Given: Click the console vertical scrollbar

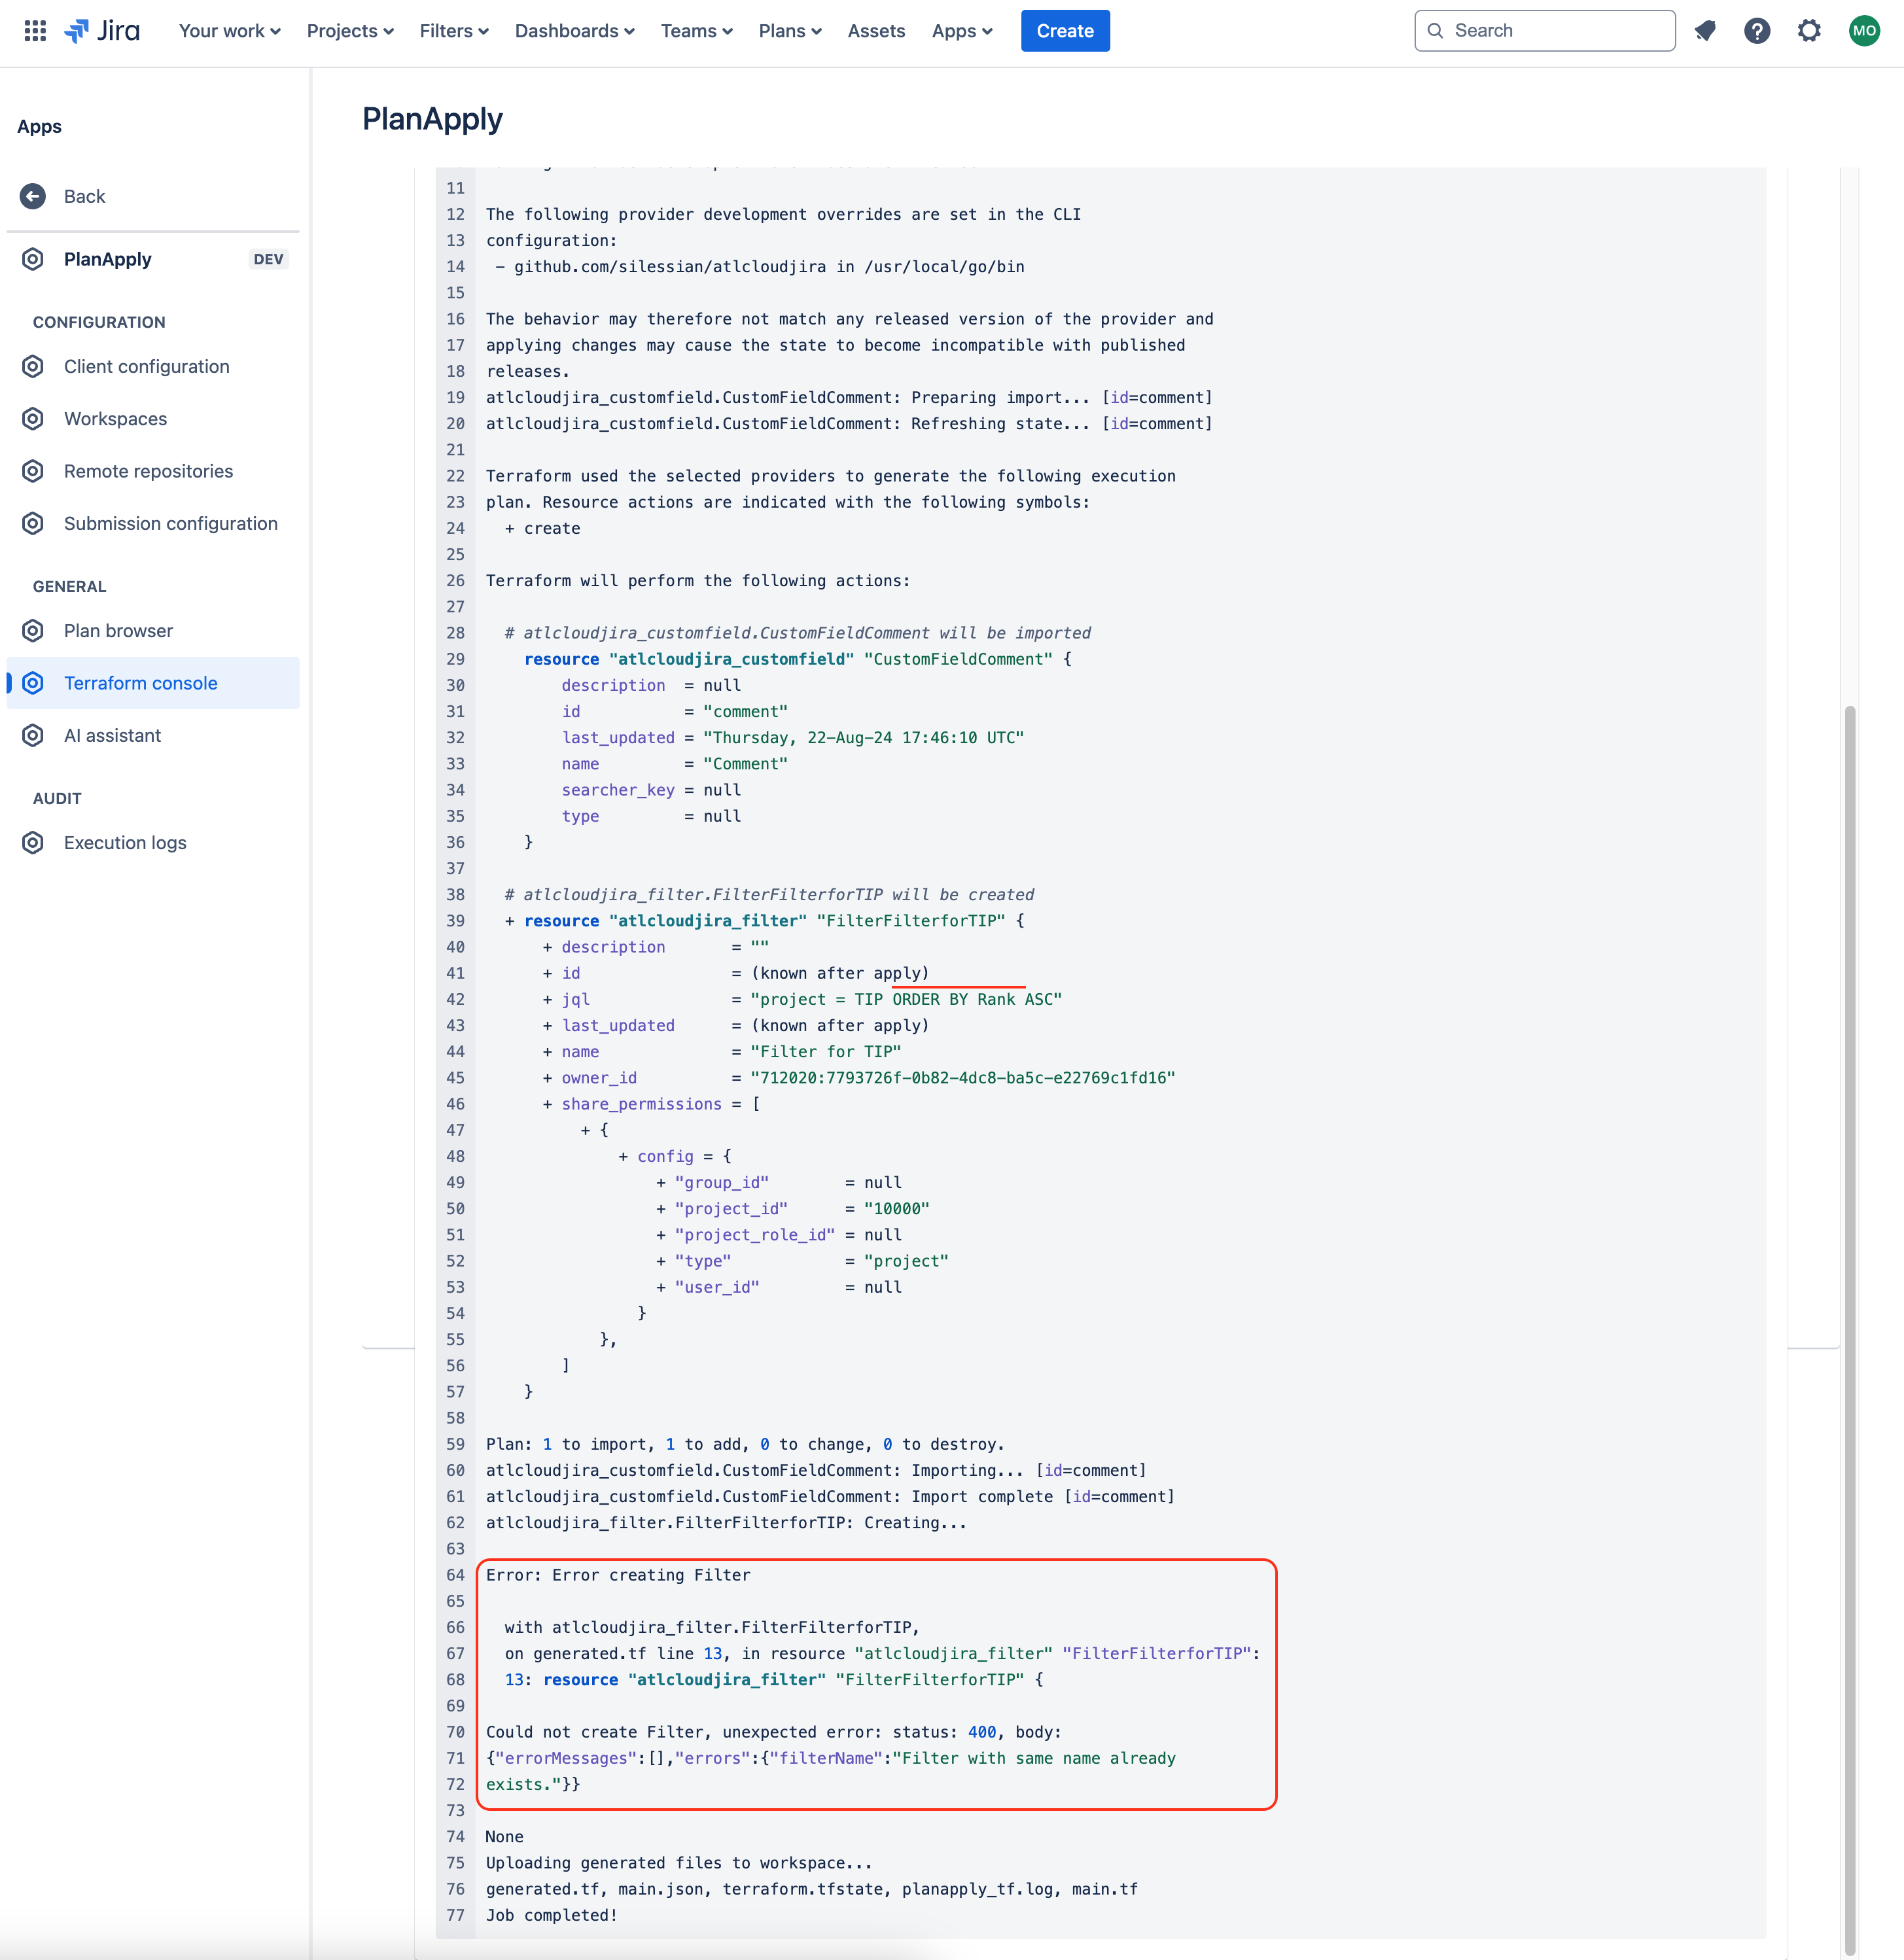Looking at the screenshot, I should click(1850, 1300).
